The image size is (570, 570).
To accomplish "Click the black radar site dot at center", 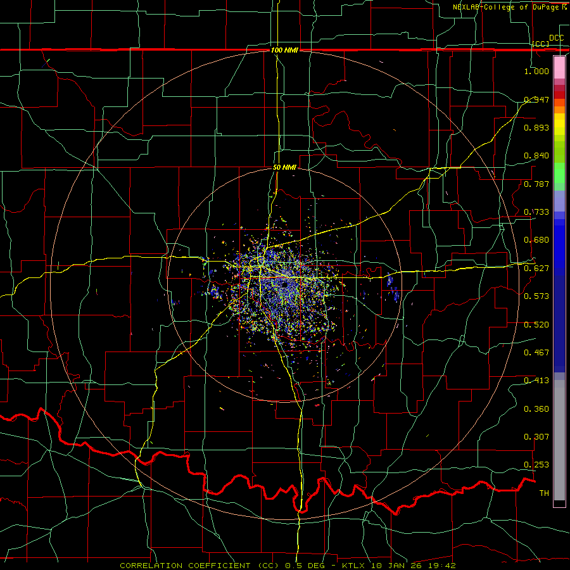I will coord(284,285).
